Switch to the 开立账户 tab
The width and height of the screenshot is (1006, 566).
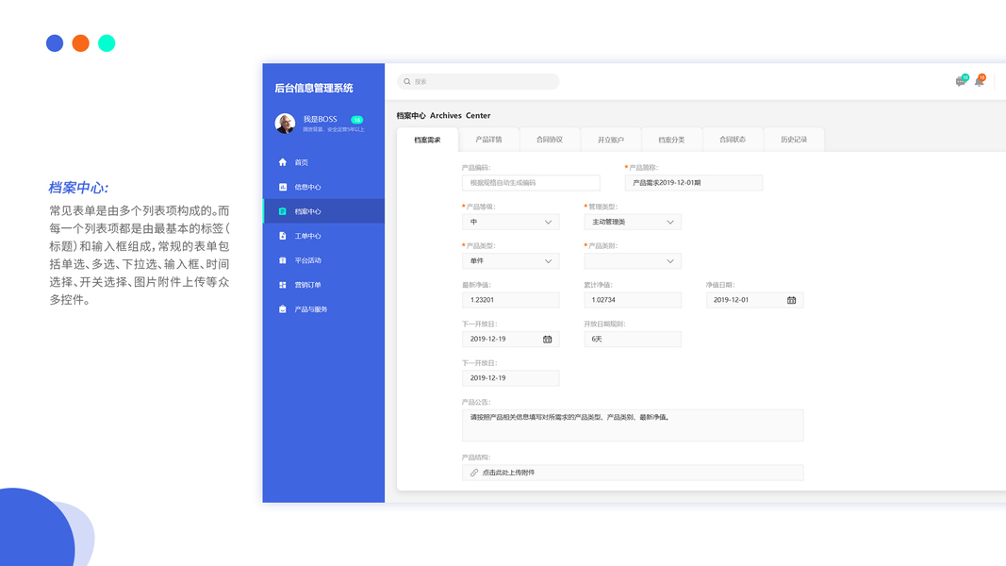pyautogui.click(x=610, y=140)
